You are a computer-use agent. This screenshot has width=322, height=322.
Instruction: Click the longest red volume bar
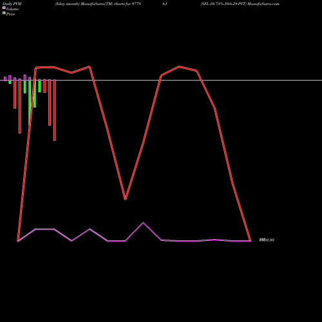tap(55, 110)
